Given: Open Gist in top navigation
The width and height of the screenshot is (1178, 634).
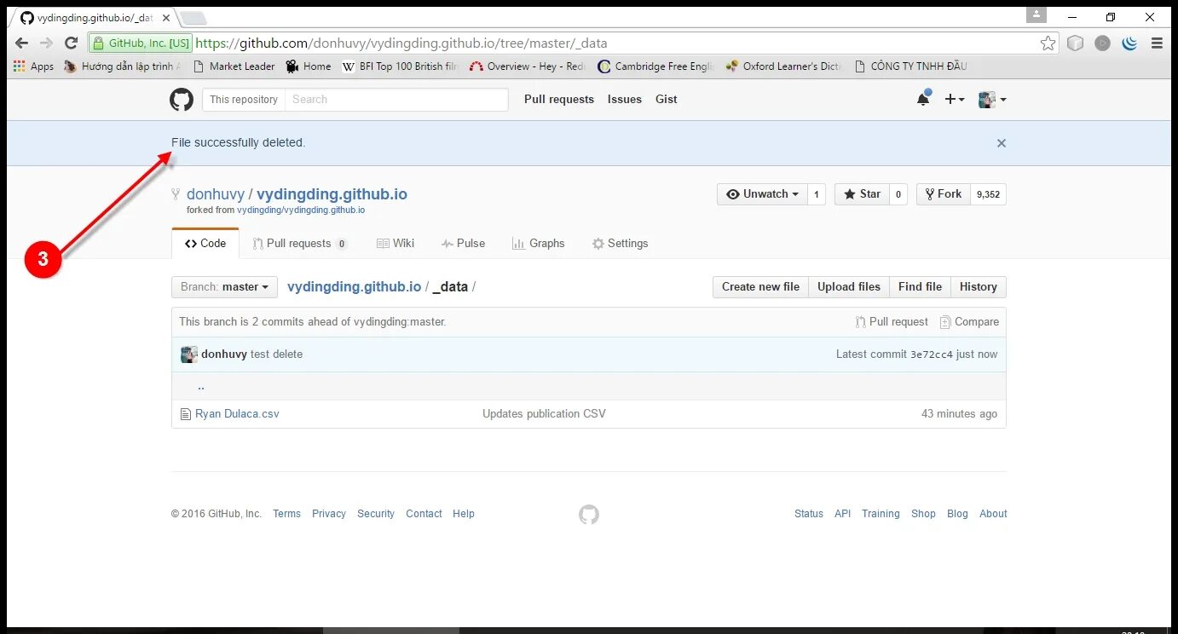Looking at the screenshot, I should [667, 100].
